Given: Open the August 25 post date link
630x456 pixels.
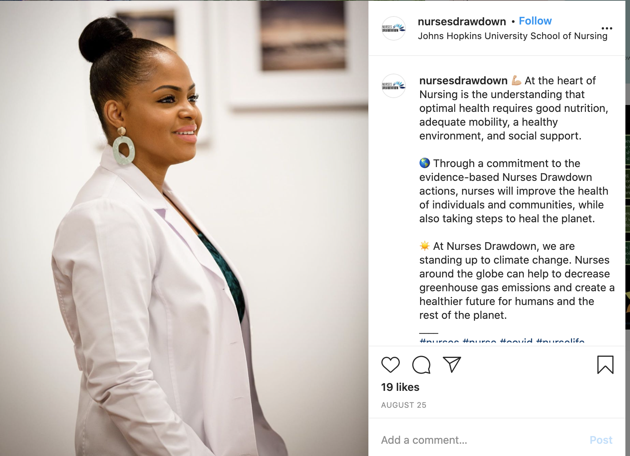Looking at the screenshot, I should (x=404, y=405).
